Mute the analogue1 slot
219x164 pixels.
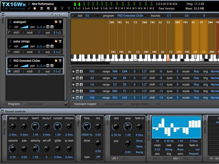click(x=48, y=27)
